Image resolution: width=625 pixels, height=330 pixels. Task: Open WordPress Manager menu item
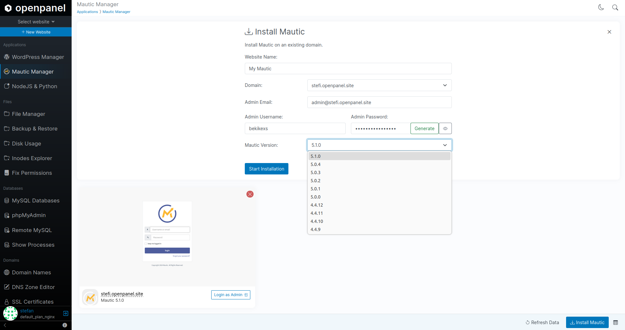(36, 57)
